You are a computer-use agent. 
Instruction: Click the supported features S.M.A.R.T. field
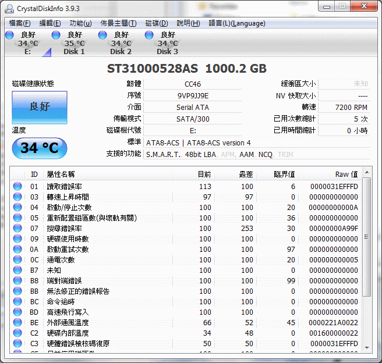(257, 155)
